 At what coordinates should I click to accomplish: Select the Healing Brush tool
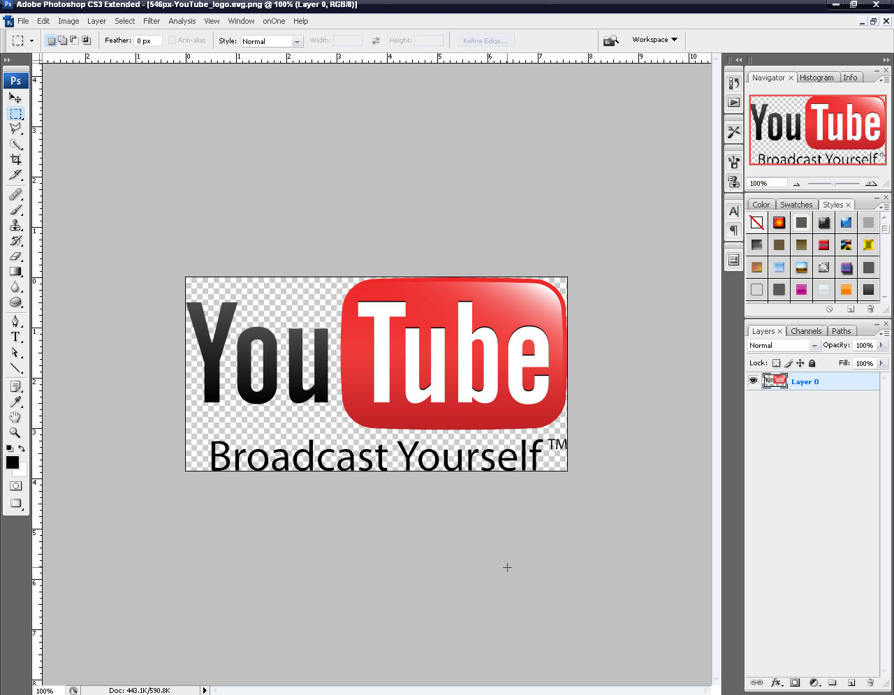pyautogui.click(x=15, y=194)
